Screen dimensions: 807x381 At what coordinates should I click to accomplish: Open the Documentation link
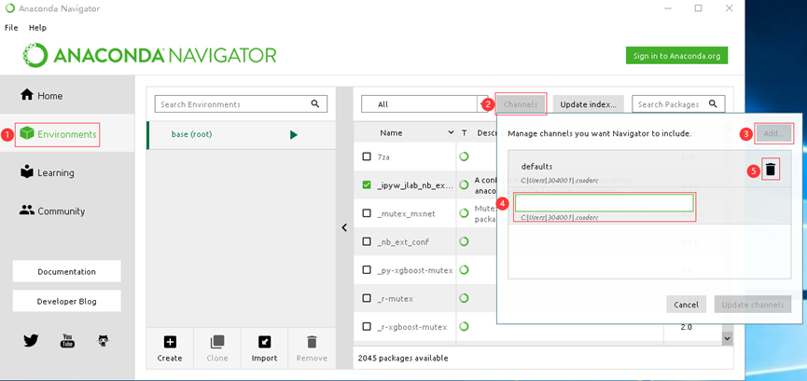(x=67, y=271)
